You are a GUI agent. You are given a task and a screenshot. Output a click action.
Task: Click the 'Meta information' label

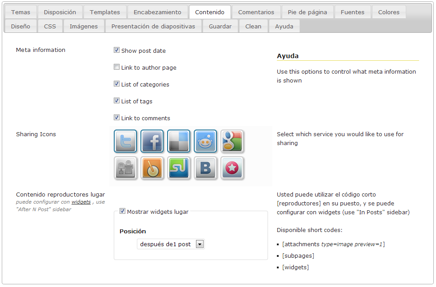pos(40,50)
